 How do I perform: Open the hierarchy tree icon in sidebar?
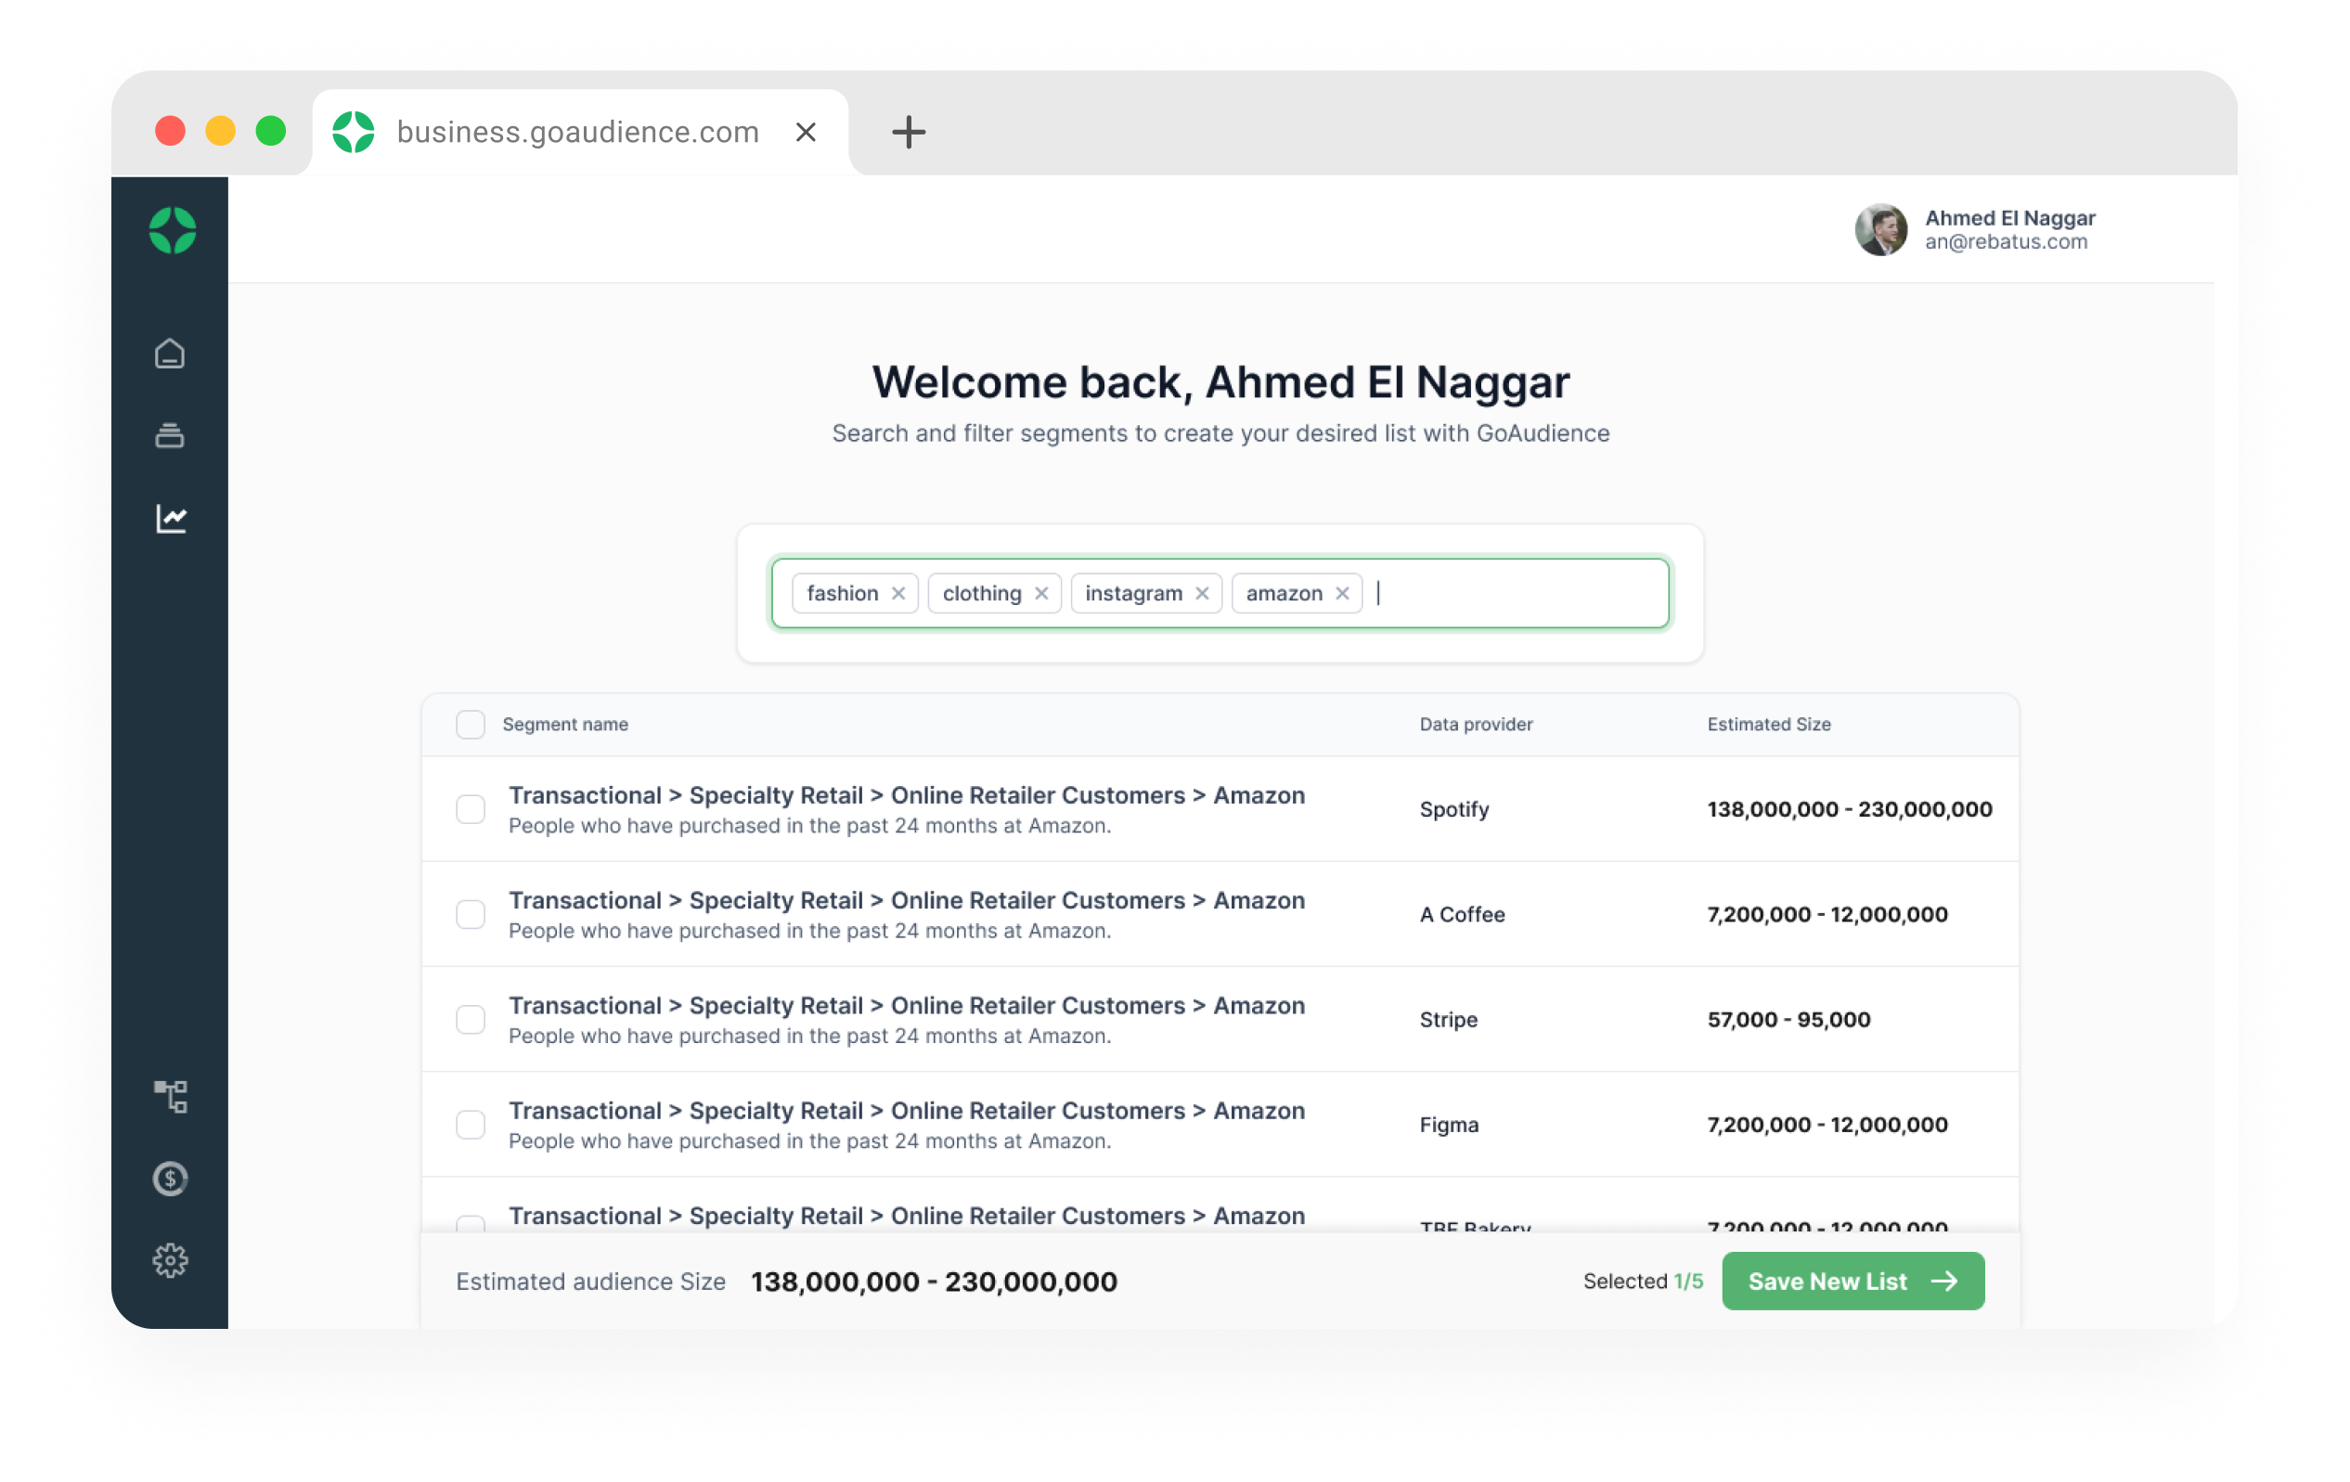point(171,1096)
